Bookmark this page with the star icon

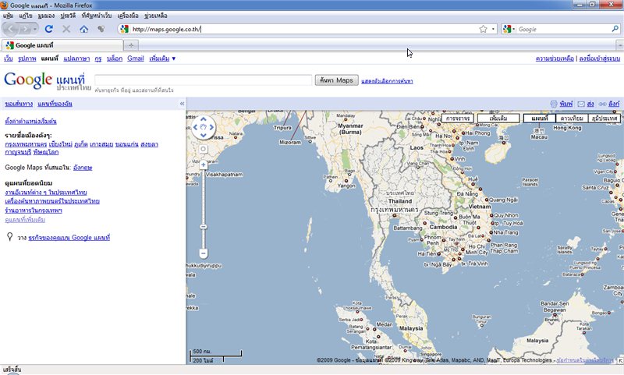click(x=483, y=29)
